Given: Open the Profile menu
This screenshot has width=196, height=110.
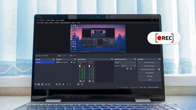Looking at the screenshot, I should 57,23.
